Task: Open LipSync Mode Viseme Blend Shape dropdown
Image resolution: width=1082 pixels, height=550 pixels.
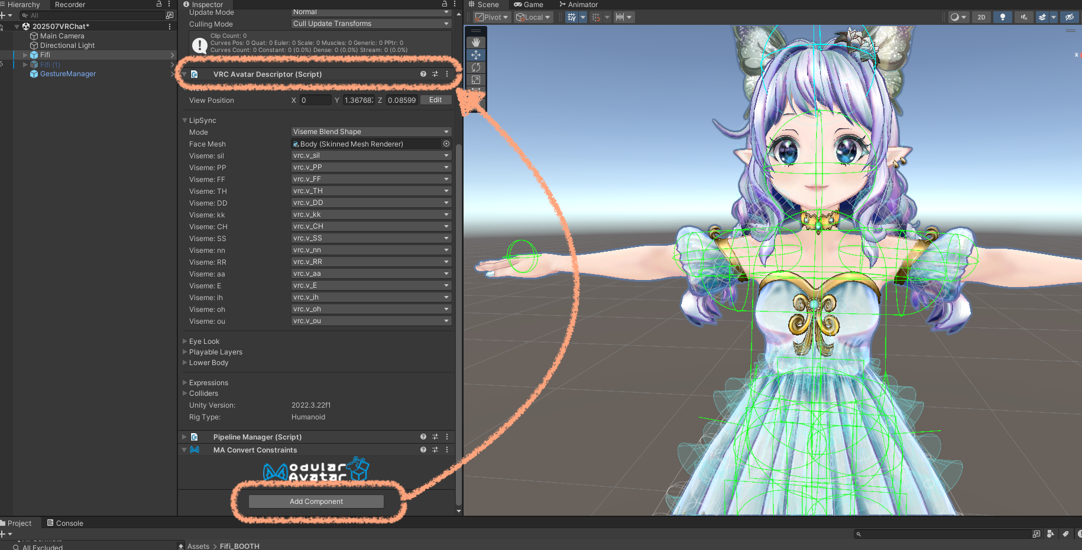Action: (x=371, y=132)
